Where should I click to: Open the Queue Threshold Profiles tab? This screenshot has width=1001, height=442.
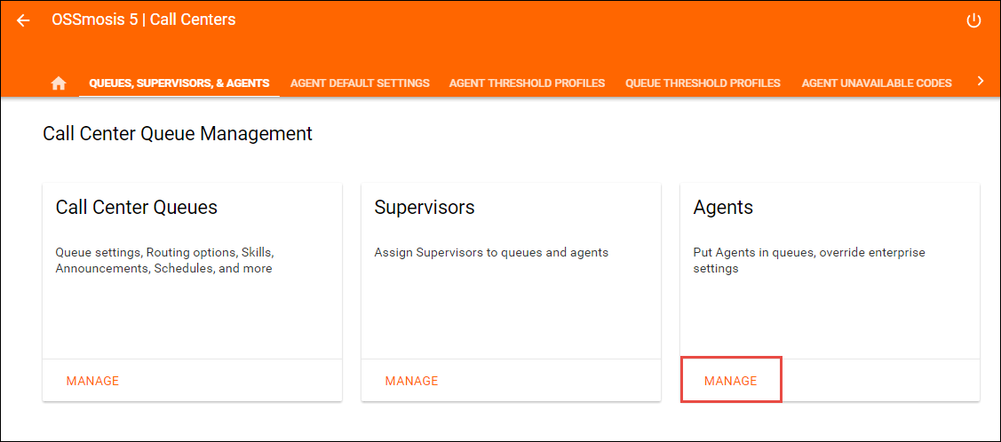click(703, 83)
